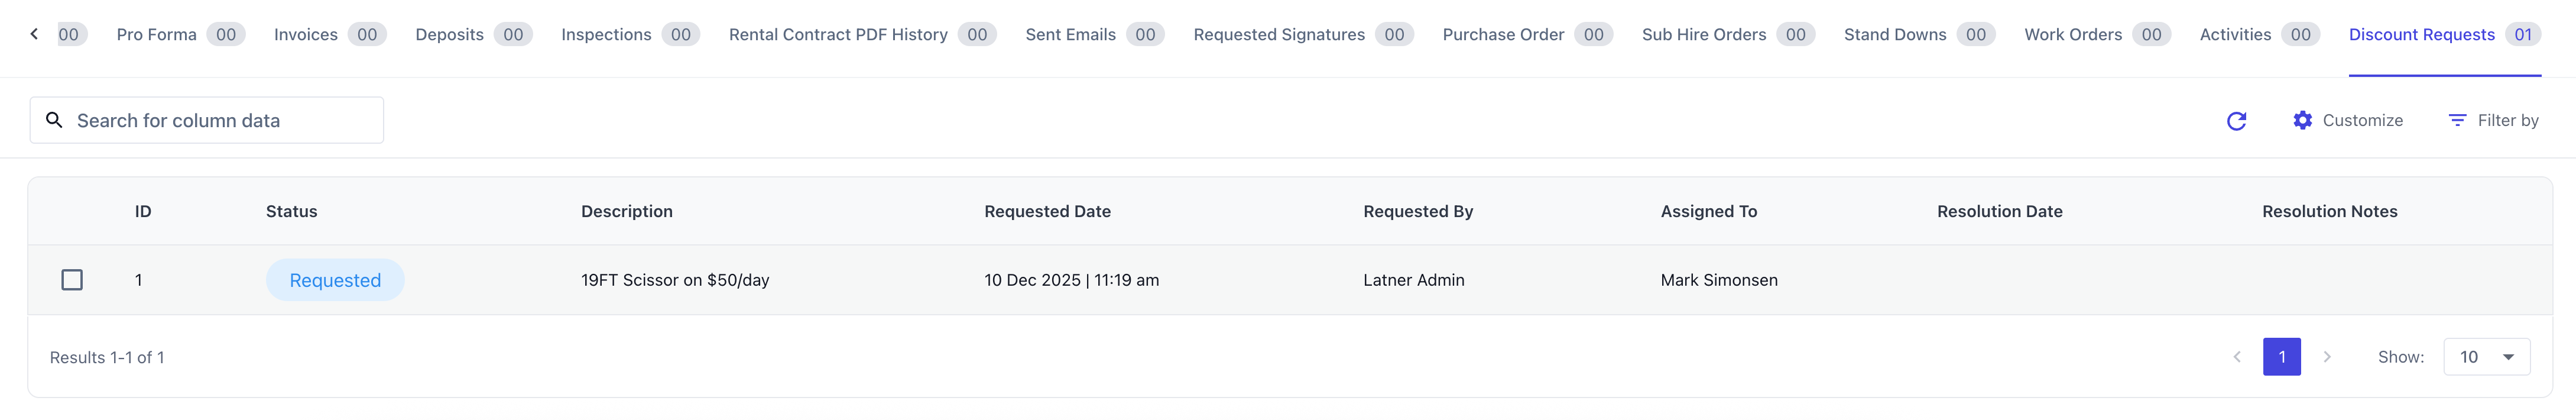Go to previous results page arrow
Image resolution: width=2576 pixels, height=420 pixels.
(x=2237, y=357)
